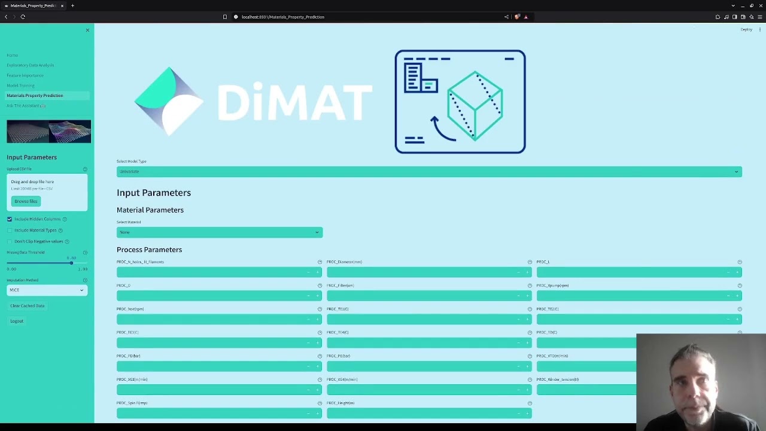Show help for Include Hidden Columns
The width and height of the screenshot is (766, 431).
65,219
